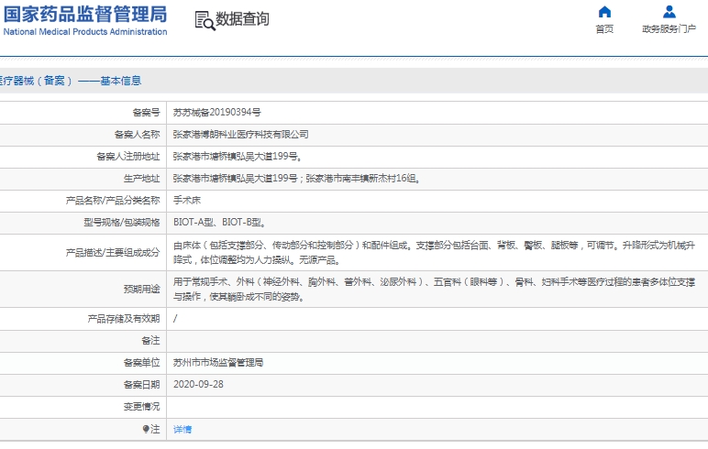708x449 pixels.
Task: Click the 产品描述/主要组成成分 label
Action: (x=113, y=253)
